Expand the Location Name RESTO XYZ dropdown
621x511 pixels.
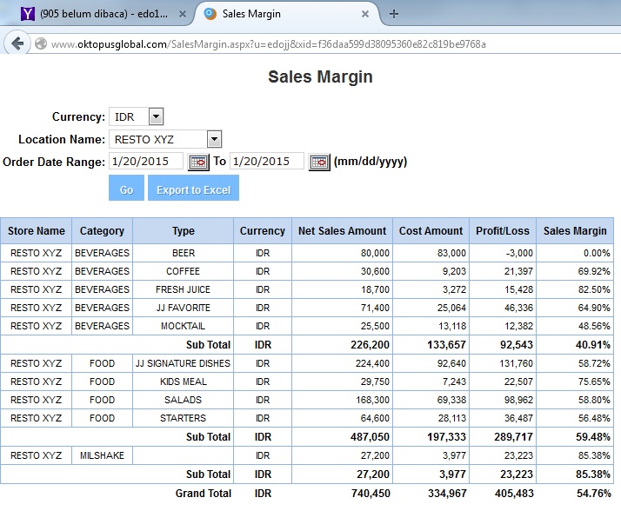tap(214, 139)
